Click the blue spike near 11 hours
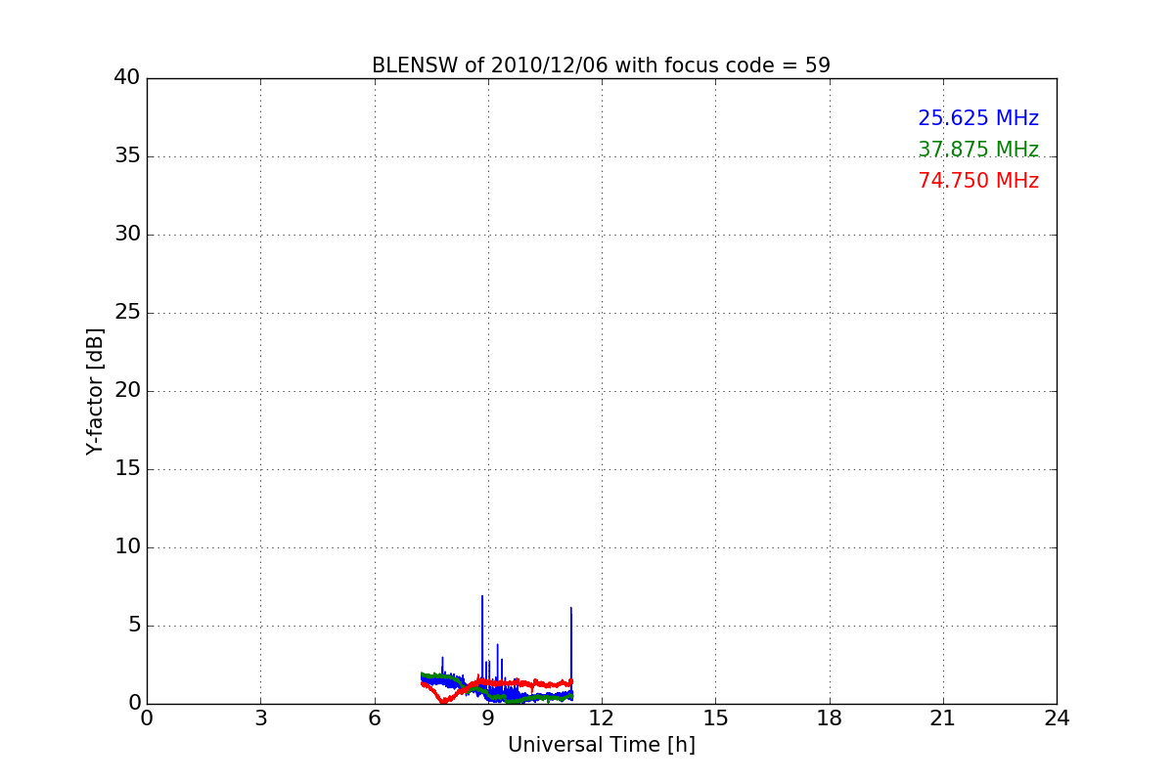1174x782 pixels. click(x=571, y=645)
